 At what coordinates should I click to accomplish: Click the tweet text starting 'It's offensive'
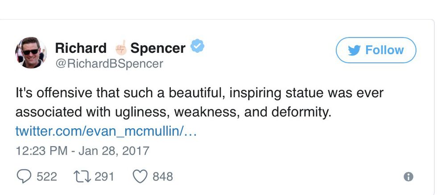pyautogui.click(x=199, y=93)
